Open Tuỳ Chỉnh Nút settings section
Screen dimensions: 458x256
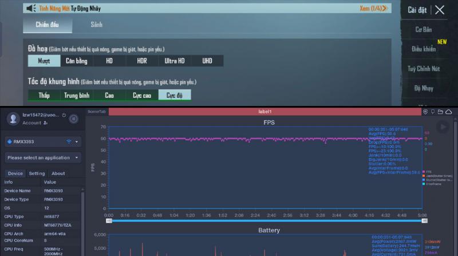424,69
